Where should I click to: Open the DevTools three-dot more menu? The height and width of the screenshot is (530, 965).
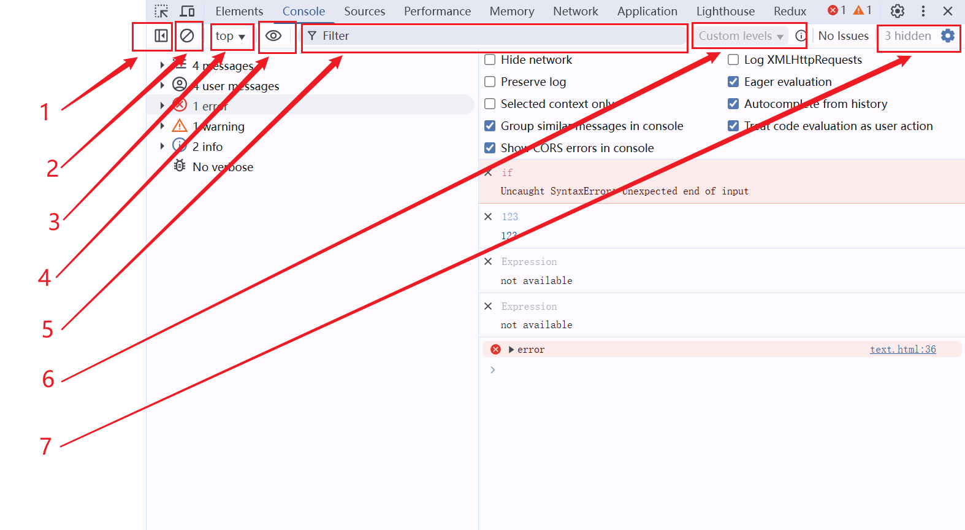coord(923,11)
